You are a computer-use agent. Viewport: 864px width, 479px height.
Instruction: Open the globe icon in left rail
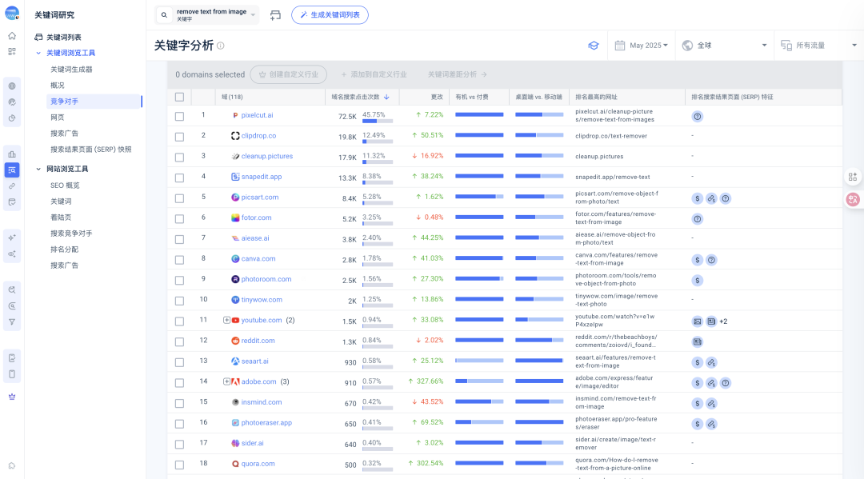coord(11,86)
